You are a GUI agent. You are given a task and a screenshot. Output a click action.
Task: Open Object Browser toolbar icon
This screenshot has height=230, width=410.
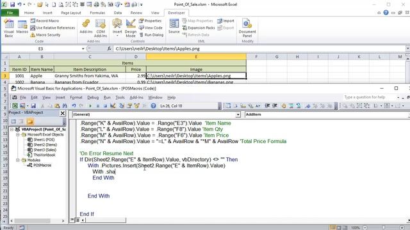[x=136, y=106]
